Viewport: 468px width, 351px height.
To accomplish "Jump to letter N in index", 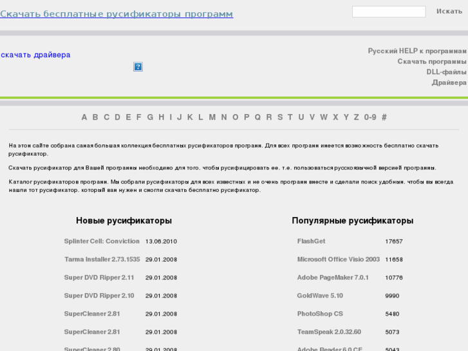I will (224, 117).
